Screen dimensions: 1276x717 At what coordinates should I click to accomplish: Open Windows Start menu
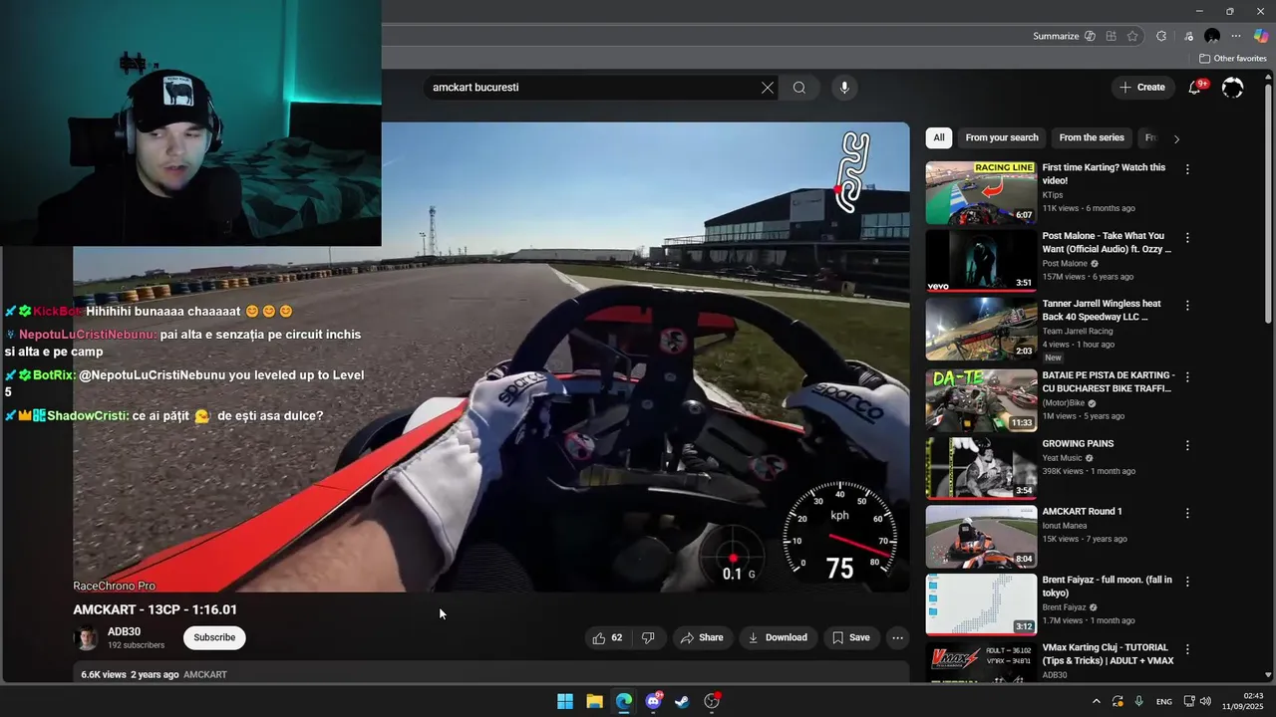tap(565, 701)
